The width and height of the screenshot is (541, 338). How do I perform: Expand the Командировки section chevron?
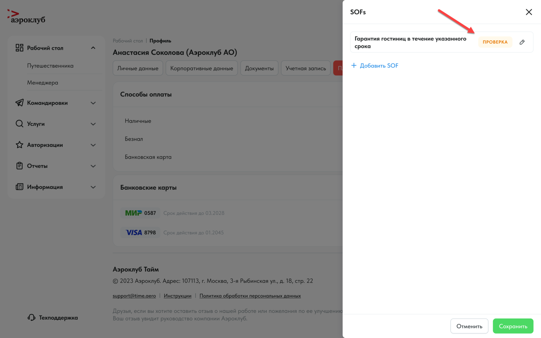tap(93, 103)
